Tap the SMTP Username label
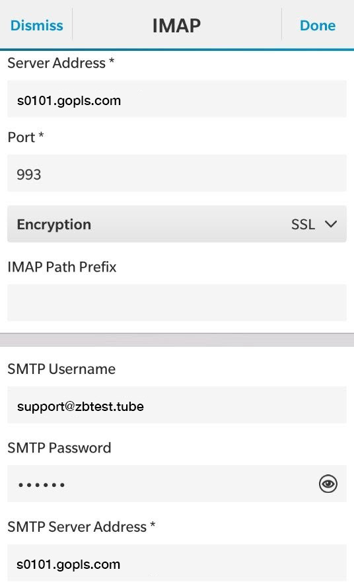This screenshot has width=354, height=588. point(61,369)
